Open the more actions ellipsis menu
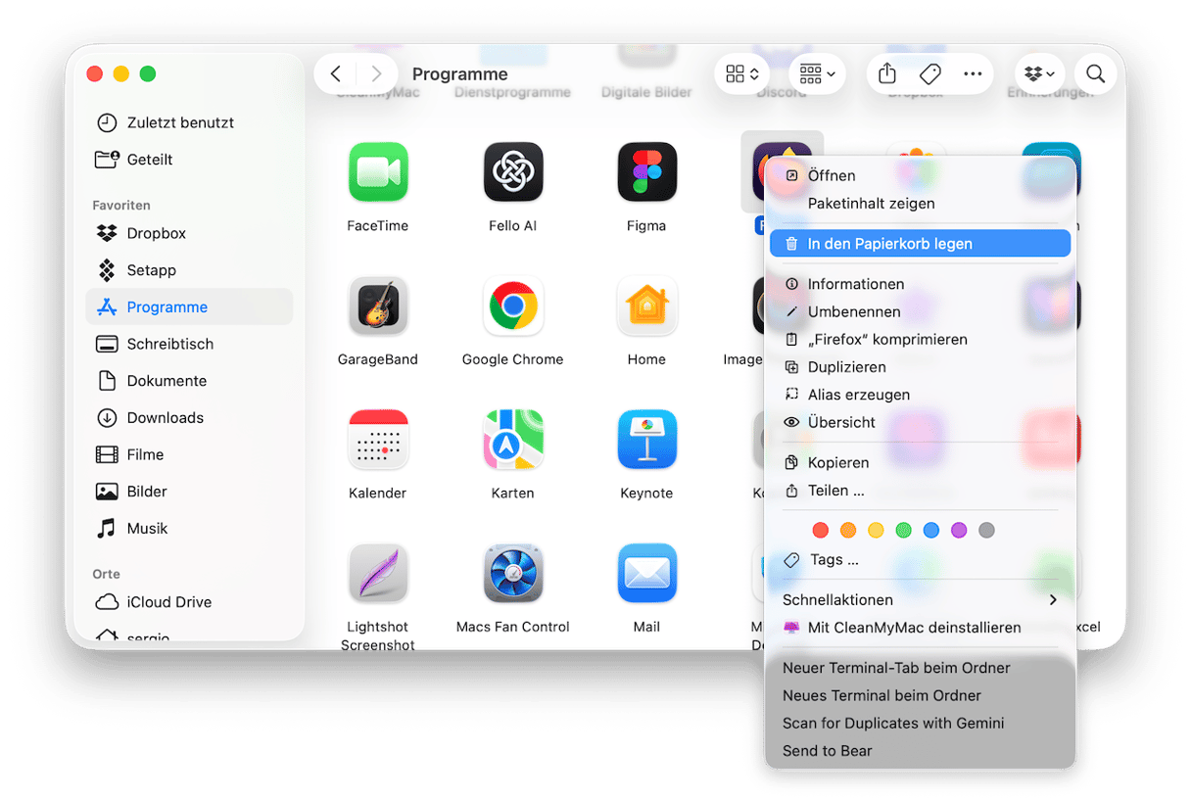Viewport: 1191px width, 801px height. 973,73
